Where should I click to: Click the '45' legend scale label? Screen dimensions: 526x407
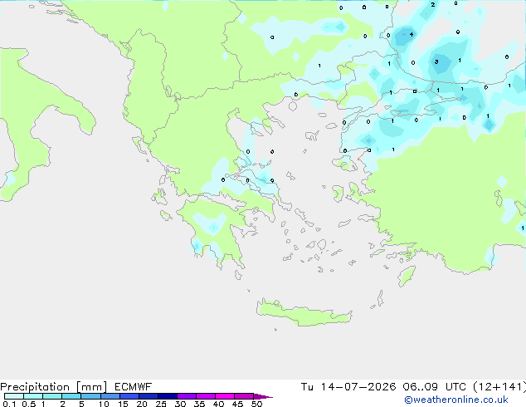[237, 404]
